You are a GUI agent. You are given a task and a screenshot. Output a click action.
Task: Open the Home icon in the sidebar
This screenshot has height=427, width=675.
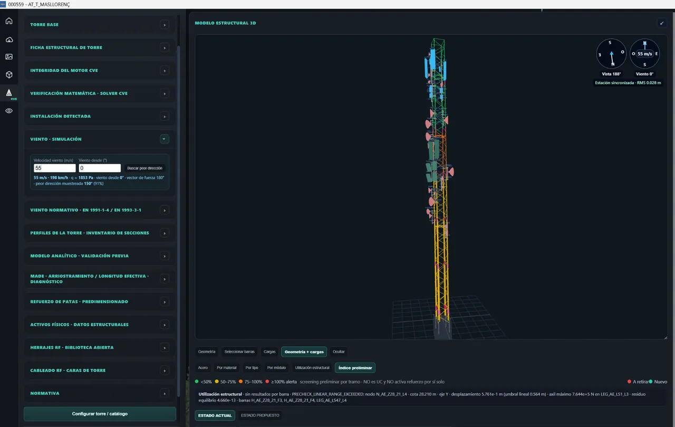coord(9,21)
